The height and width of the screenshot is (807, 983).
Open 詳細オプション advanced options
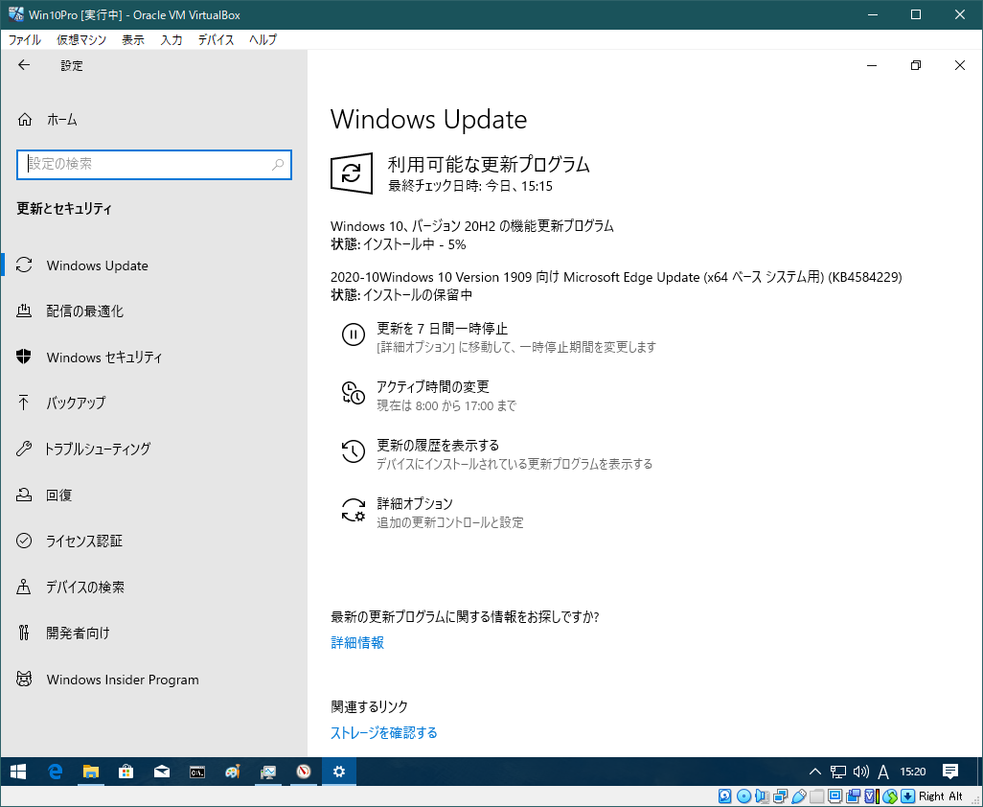pos(432,513)
